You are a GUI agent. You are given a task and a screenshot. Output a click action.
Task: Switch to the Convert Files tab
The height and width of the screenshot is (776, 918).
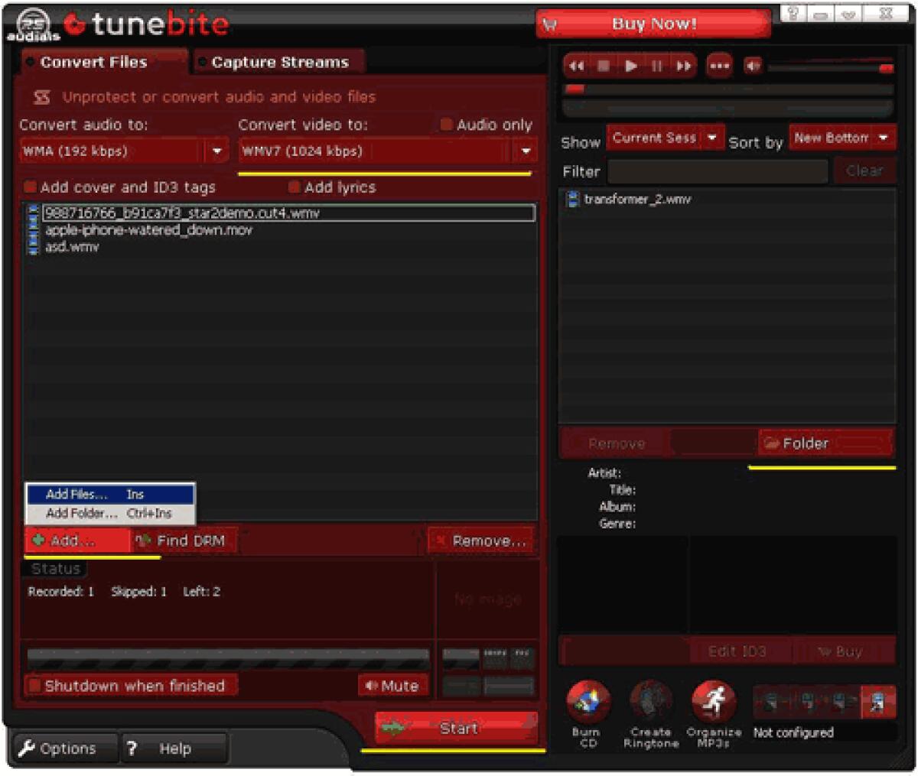104,62
